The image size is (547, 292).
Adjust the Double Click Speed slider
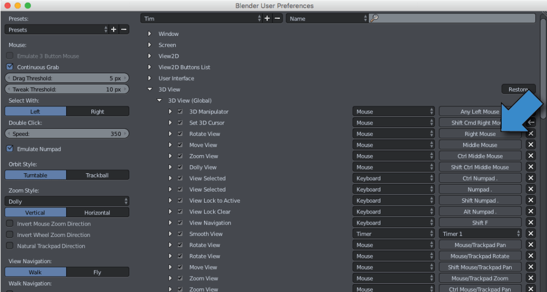coord(67,134)
